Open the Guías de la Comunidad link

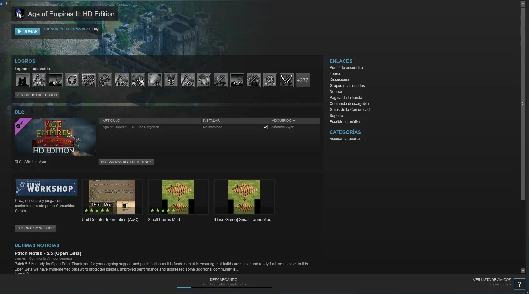tap(350, 110)
